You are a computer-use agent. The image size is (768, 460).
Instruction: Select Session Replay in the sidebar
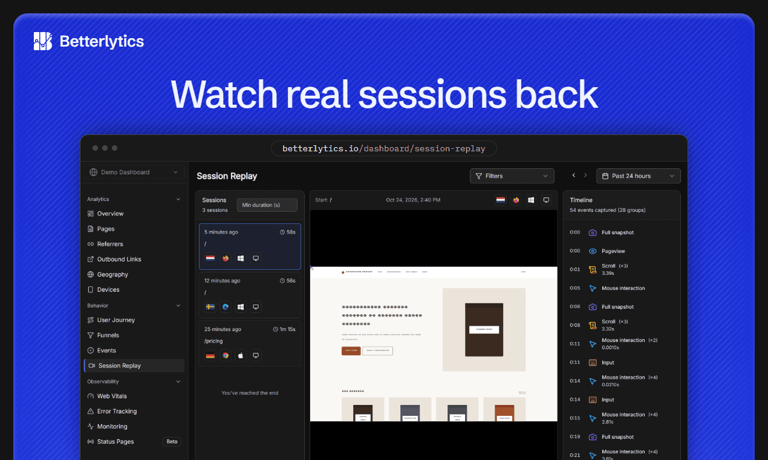point(134,366)
